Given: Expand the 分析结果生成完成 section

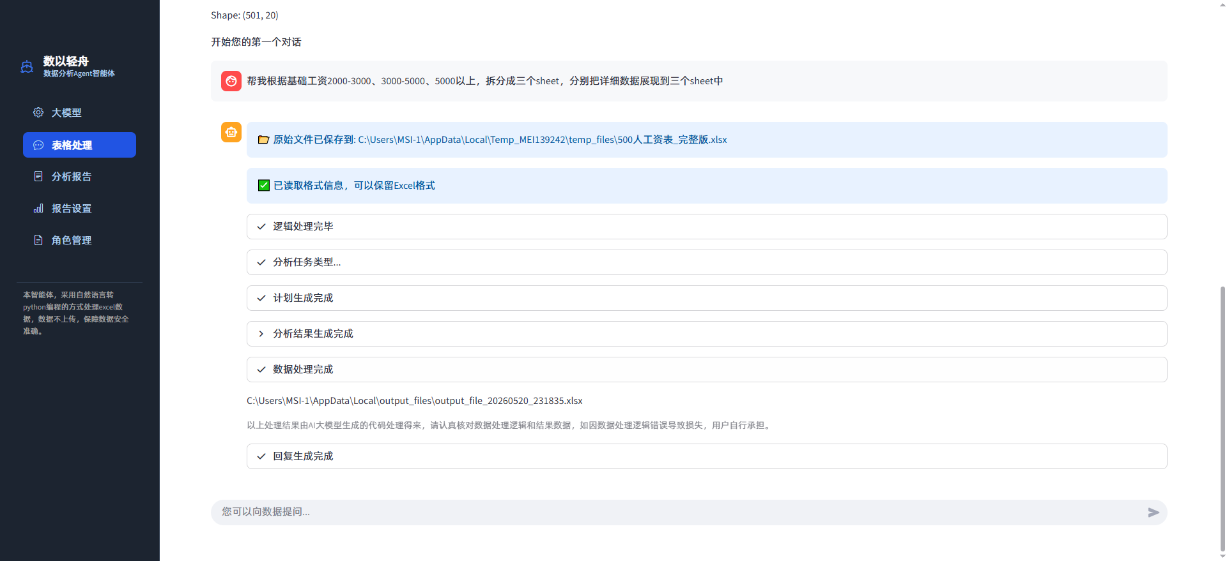Looking at the screenshot, I should coord(707,334).
